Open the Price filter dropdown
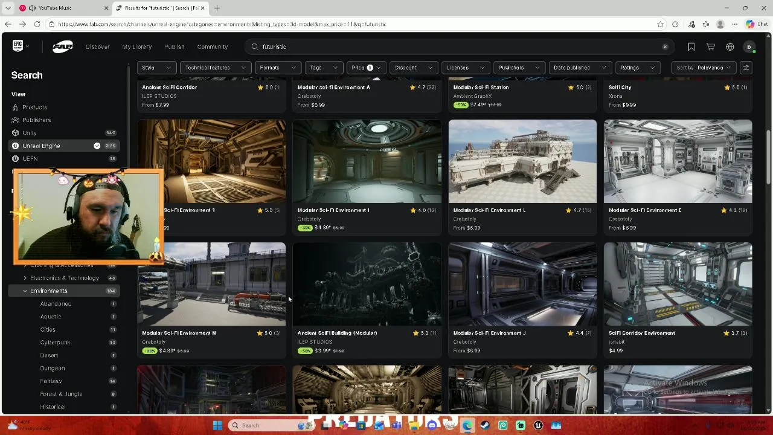 [366, 68]
